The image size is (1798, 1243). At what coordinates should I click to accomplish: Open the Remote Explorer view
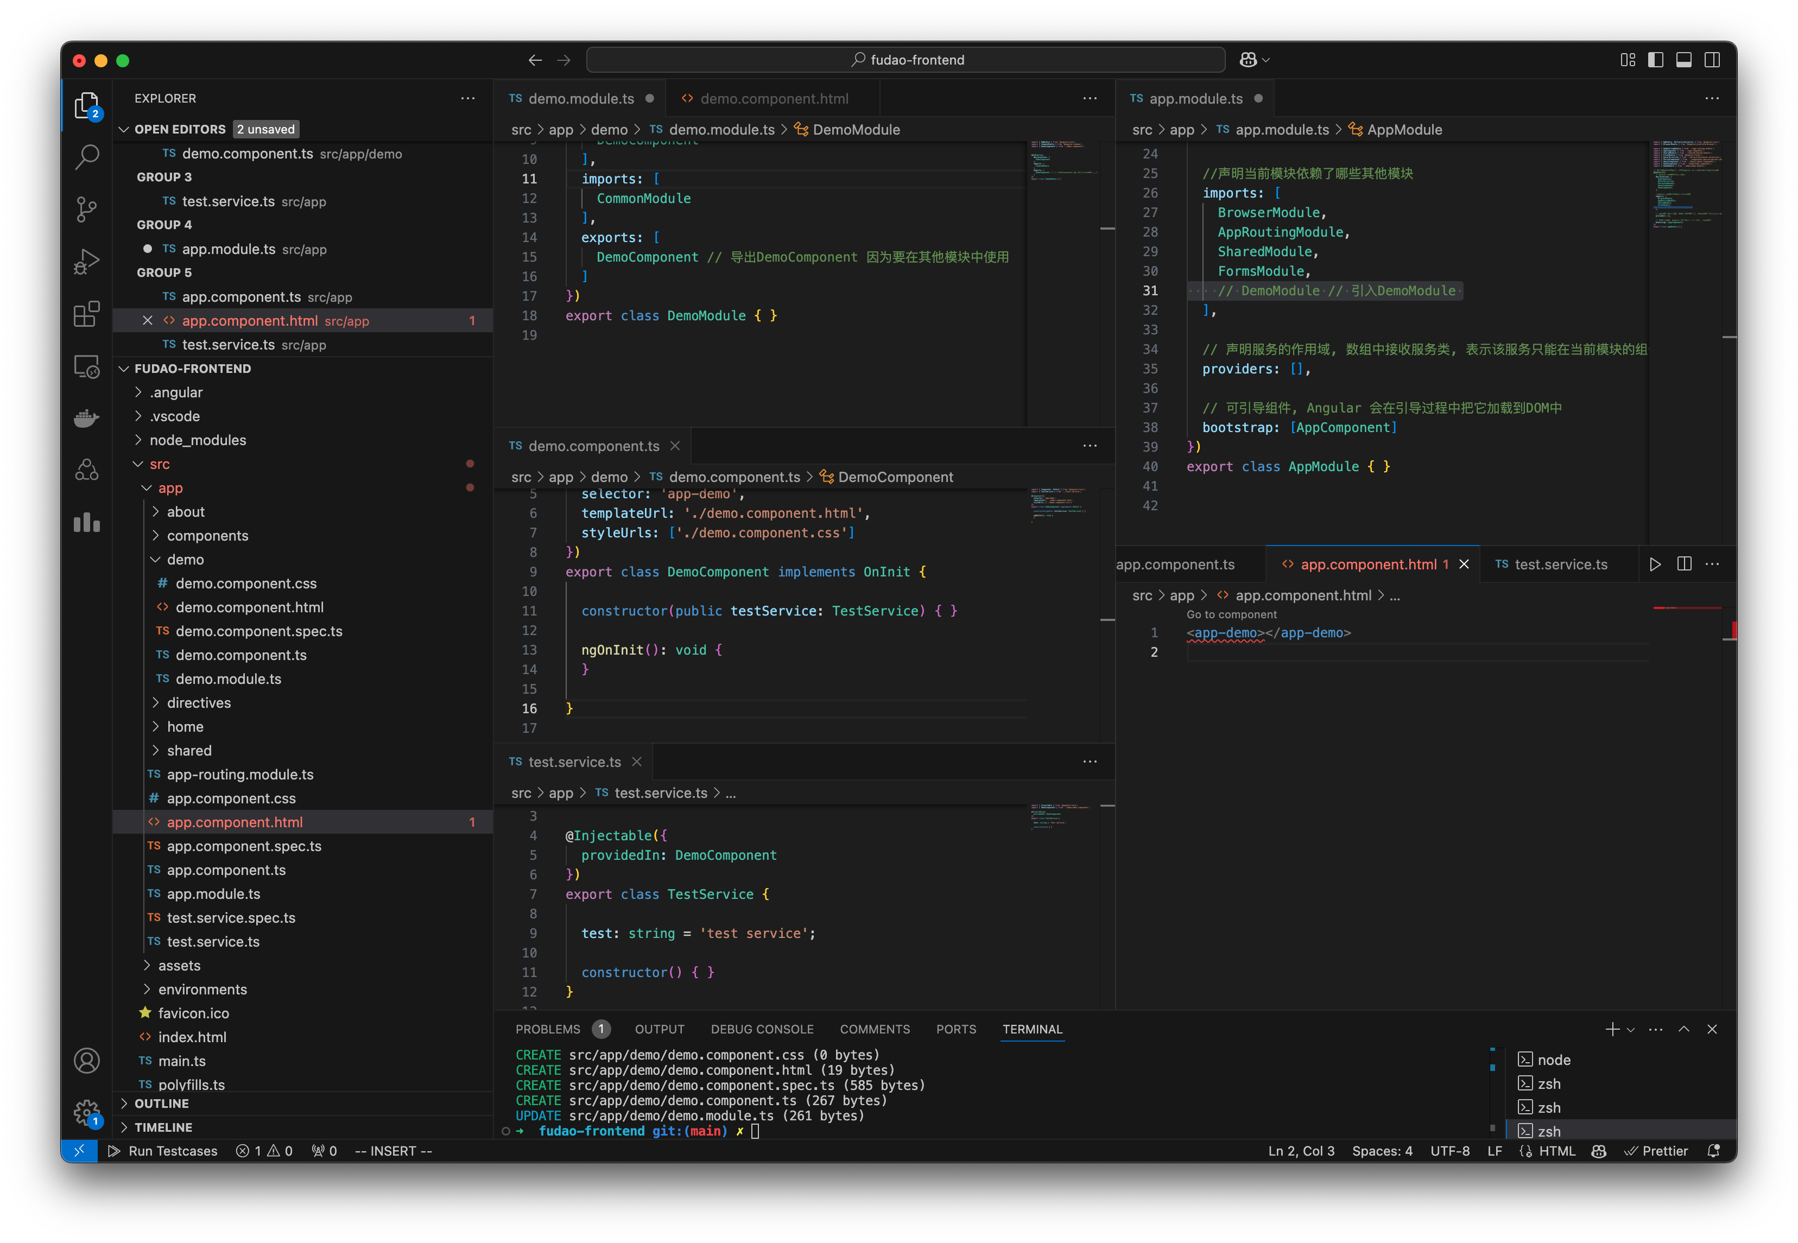tap(86, 366)
